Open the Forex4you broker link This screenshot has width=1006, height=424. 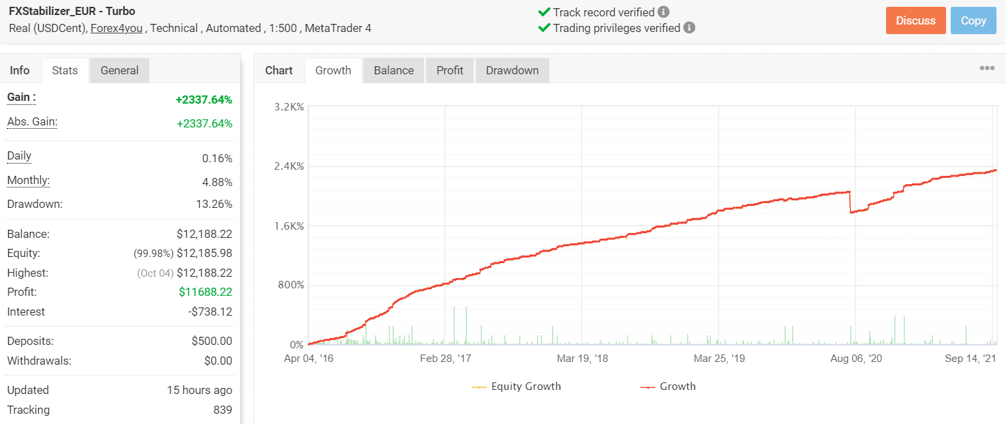116,29
